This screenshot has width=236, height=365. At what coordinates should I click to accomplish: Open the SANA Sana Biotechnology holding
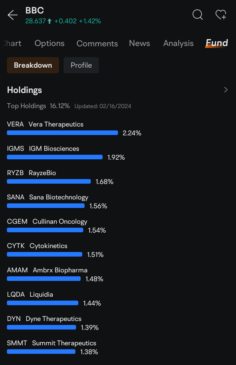(57, 202)
